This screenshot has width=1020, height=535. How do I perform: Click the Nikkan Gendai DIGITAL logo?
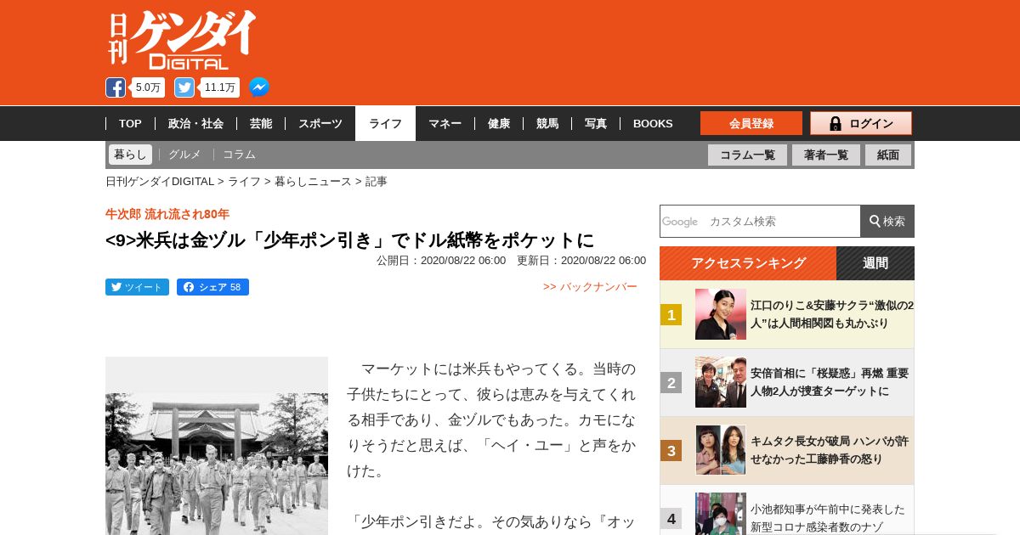[x=182, y=40]
